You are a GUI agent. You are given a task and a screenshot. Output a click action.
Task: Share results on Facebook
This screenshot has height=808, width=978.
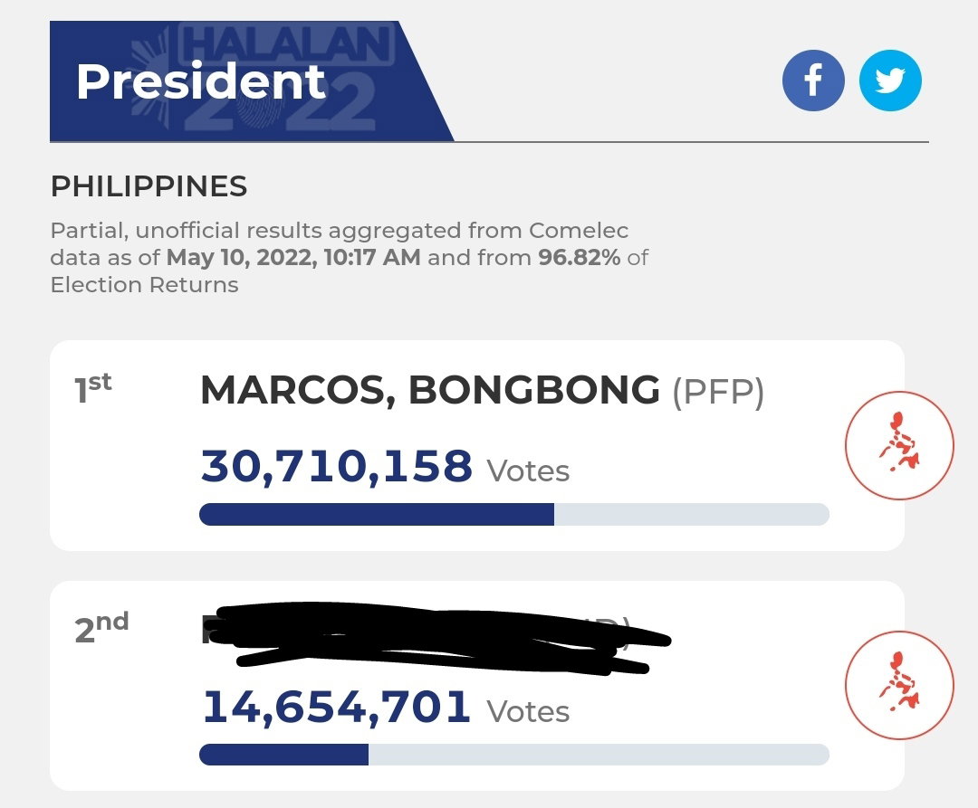813,81
